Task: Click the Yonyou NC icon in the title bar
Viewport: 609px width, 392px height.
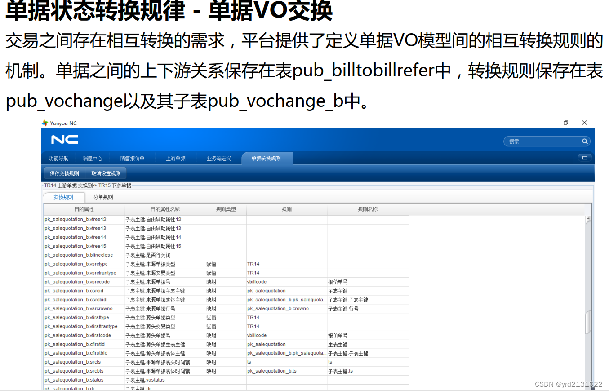Action: pyautogui.click(x=44, y=123)
